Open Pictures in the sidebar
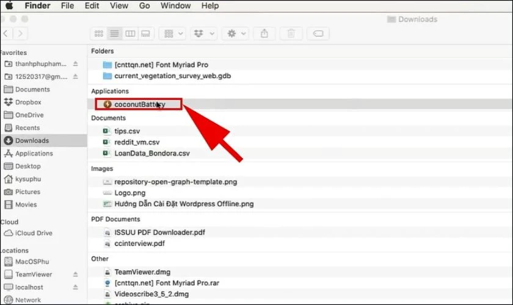Screen dimensions: 513x305 [x=22, y=192]
